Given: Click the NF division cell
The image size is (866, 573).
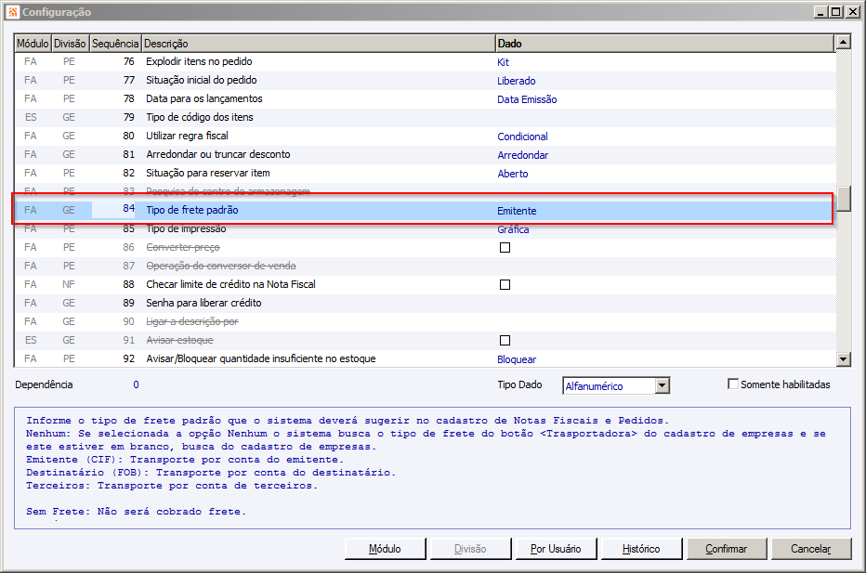Looking at the screenshot, I should (69, 284).
